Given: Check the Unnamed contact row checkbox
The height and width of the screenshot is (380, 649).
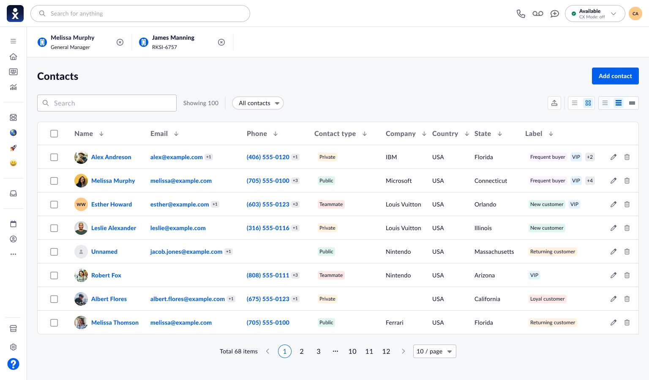Looking at the screenshot, I should [54, 252].
